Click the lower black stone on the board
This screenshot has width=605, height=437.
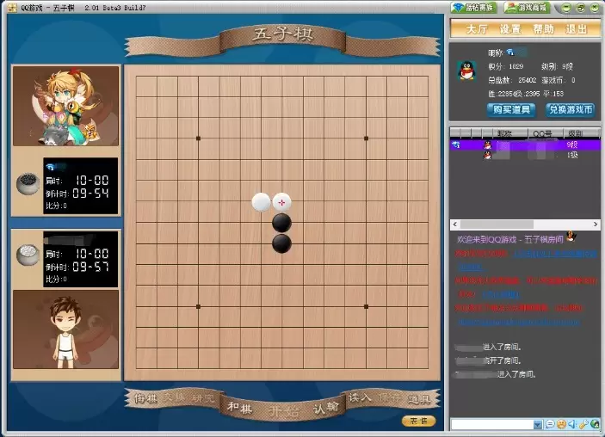[x=281, y=244]
